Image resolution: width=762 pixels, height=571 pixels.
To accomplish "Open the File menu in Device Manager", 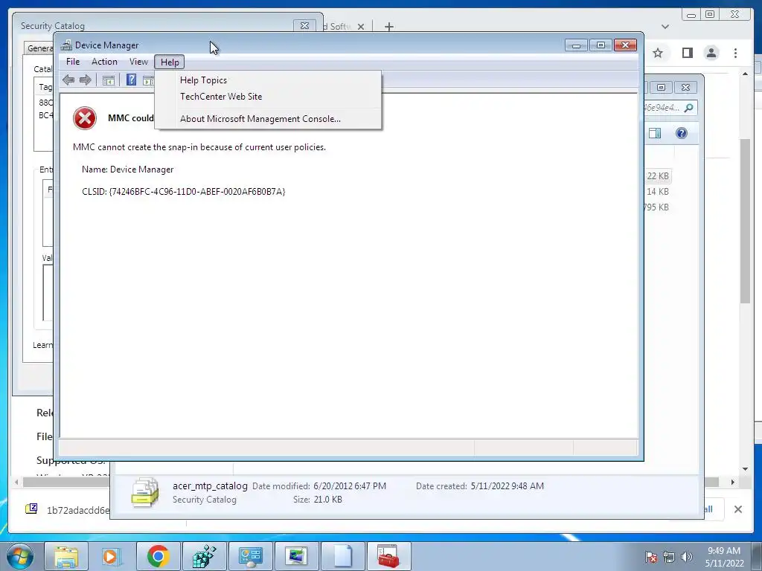I will pyautogui.click(x=73, y=62).
